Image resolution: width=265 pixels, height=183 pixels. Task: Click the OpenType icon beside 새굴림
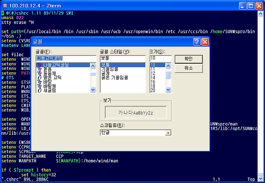pyautogui.click(x=39, y=90)
